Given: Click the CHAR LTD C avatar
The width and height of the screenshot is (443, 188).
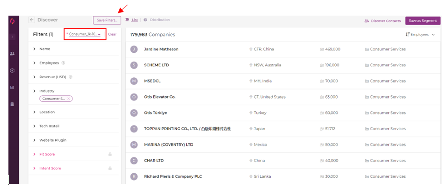Looking at the screenshot, I should 134,161.
